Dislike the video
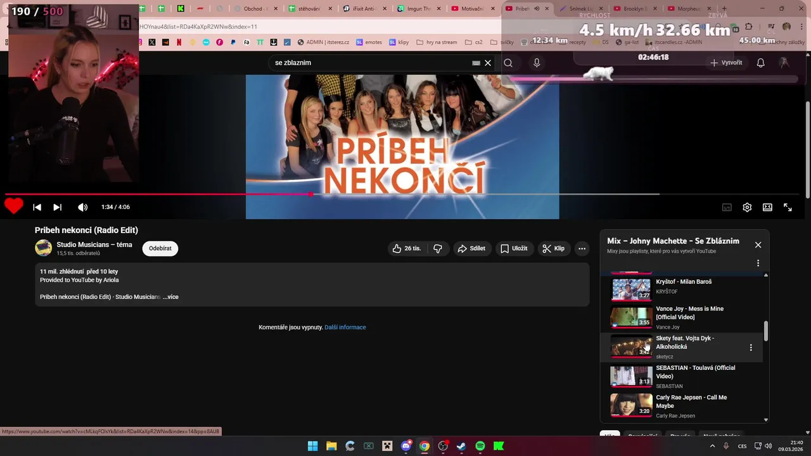 (x=438, y=248)
